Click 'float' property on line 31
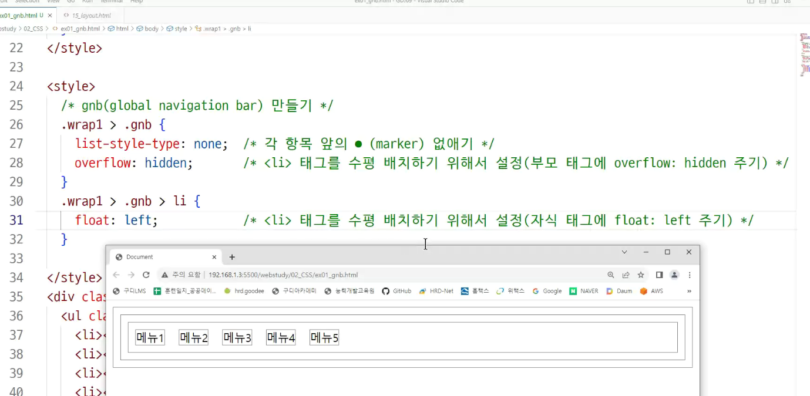This screenshot has height=396, width=810. (91, 220)
